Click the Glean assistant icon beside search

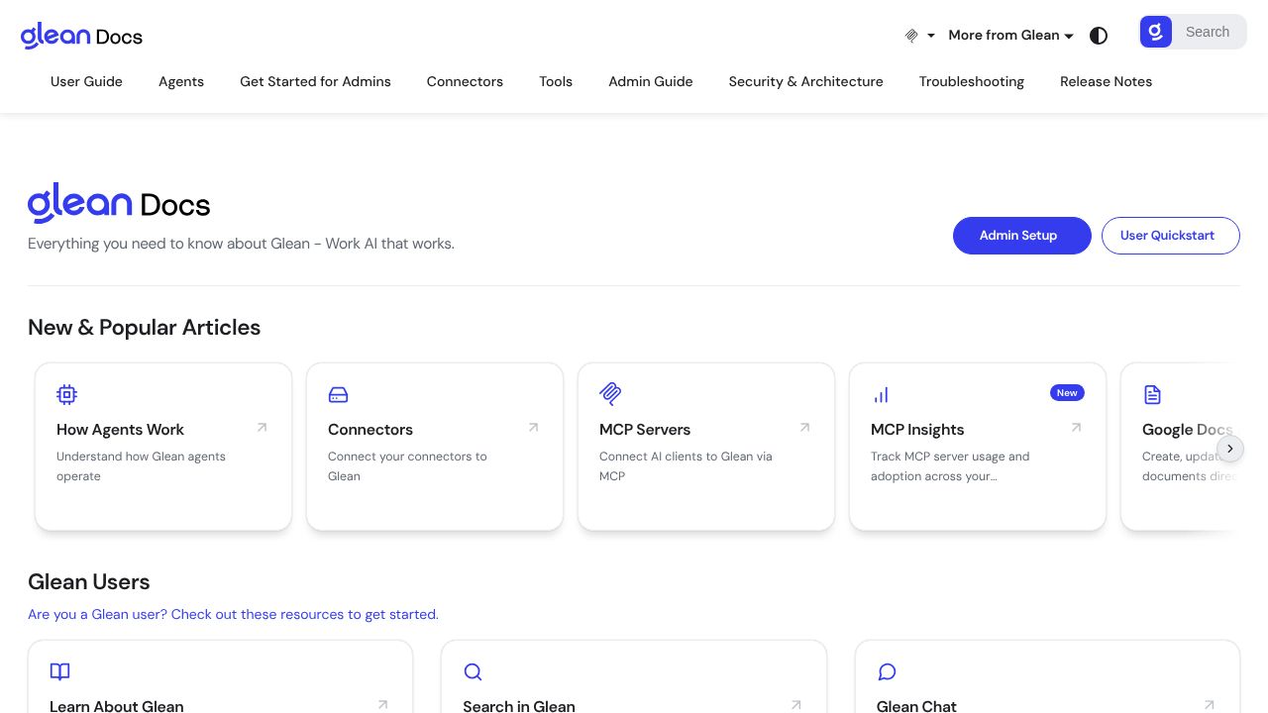pyautogui.click(x=1156, y=32)
